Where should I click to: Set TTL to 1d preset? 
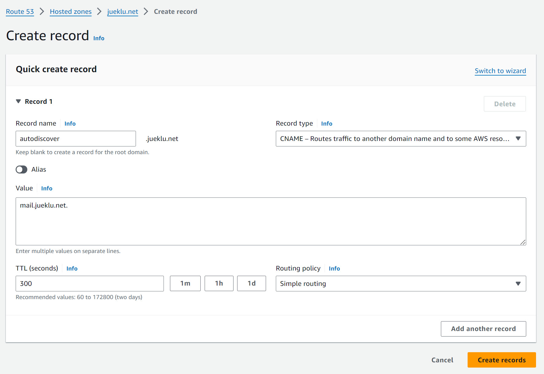[251, 283]
